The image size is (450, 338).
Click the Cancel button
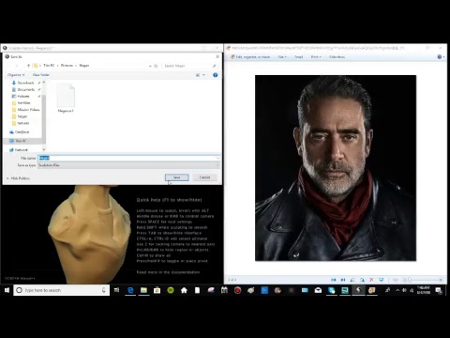pyautogui.click(x=204, y=177)
